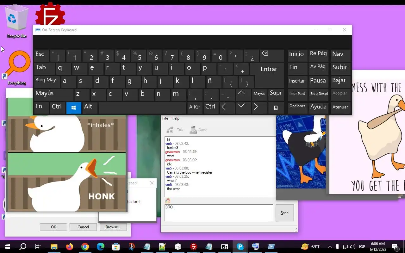
Task: Click the context menu key on On-Screen Keyboard
Action: (x=276, y=108)
